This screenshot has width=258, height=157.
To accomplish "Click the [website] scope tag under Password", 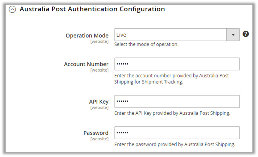I will click(x=99, y=139).
